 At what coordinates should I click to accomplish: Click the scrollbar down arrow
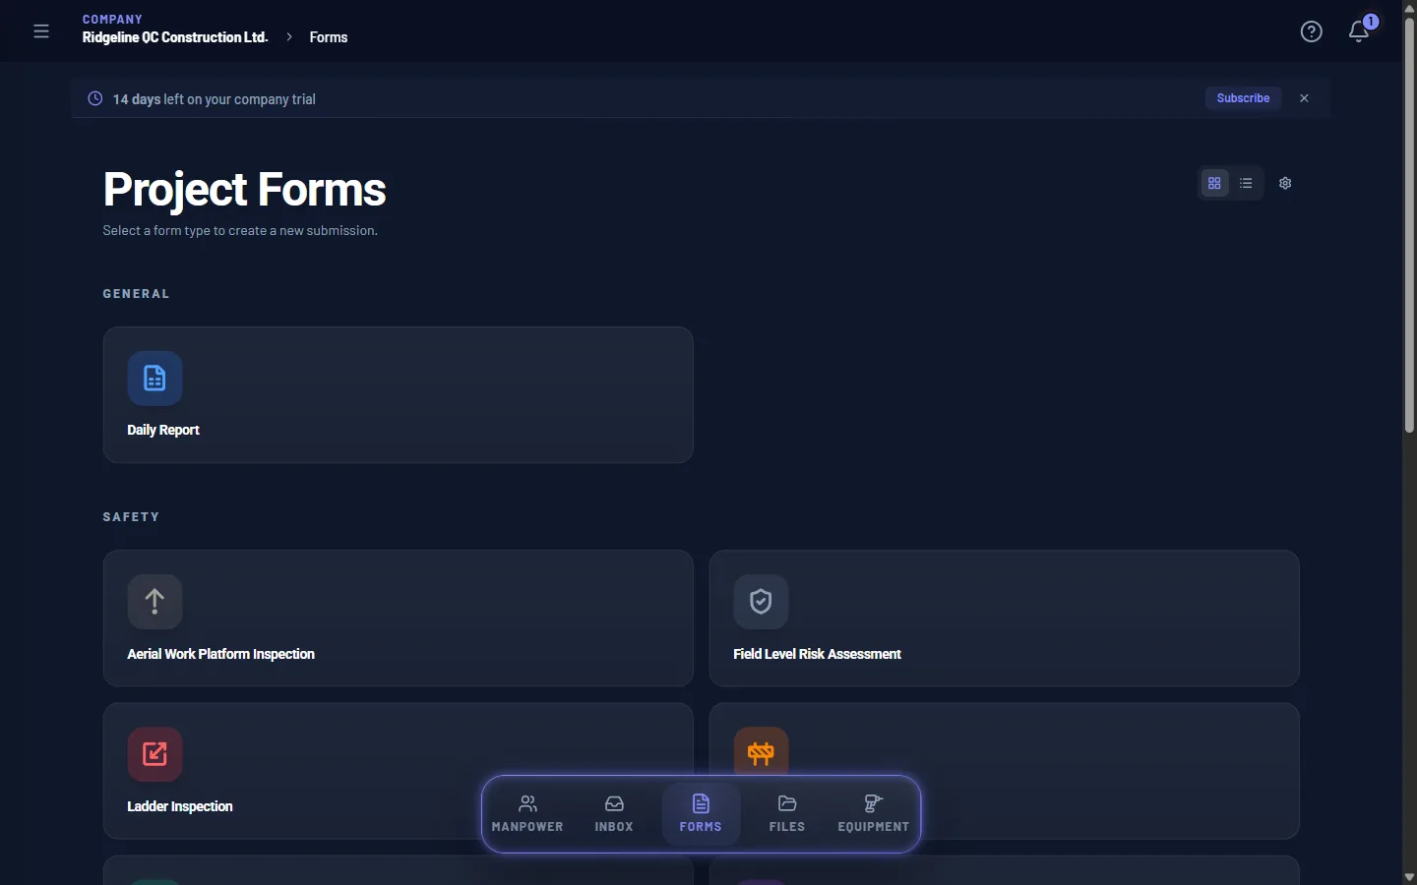1409,877
